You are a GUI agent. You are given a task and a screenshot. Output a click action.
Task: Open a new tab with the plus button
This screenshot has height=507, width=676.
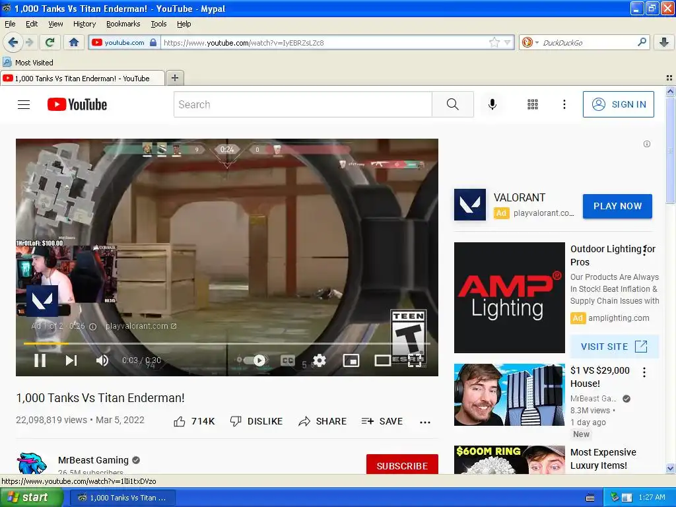[174, 78]
